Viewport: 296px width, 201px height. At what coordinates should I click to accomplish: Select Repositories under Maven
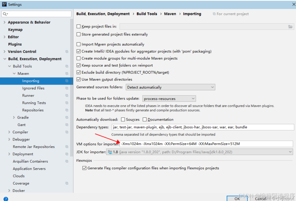click(33, 110)
